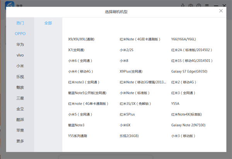Screen dimensions: 232x159
Task: Pick 三星 in the left sidebar
Action: tap(20, 98)
